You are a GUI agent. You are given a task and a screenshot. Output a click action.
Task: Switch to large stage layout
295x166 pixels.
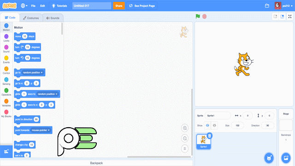point(282,17)
